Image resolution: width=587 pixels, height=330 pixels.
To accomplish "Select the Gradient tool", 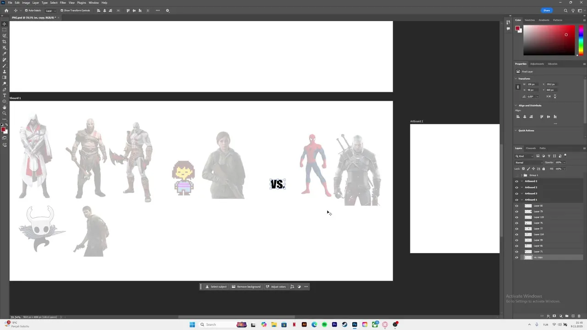I will (x=5, y=77).
